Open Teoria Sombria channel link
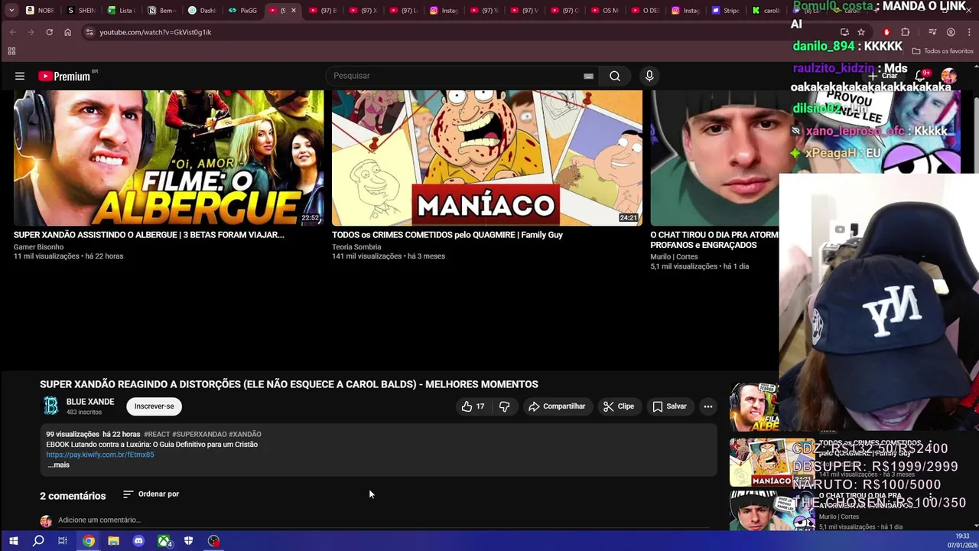979x551 pixels. (x=356, y=247)
